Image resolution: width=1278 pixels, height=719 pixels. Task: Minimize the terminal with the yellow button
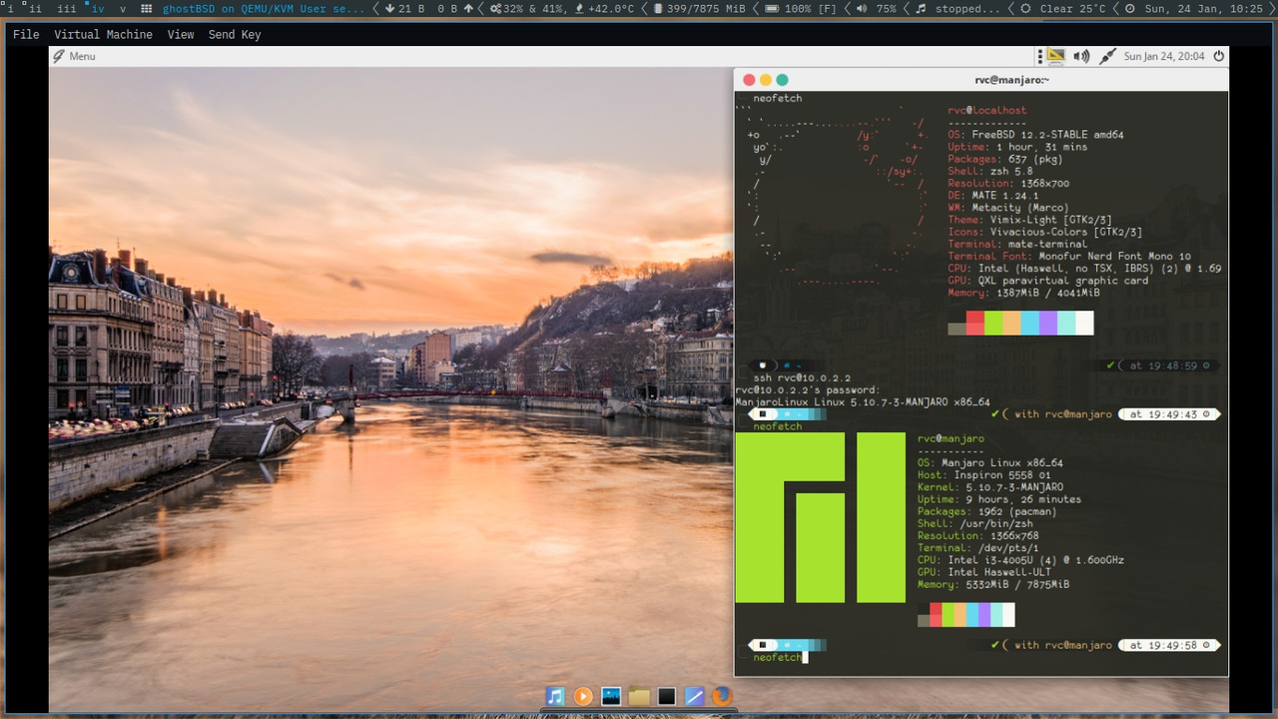coord(766,80)
